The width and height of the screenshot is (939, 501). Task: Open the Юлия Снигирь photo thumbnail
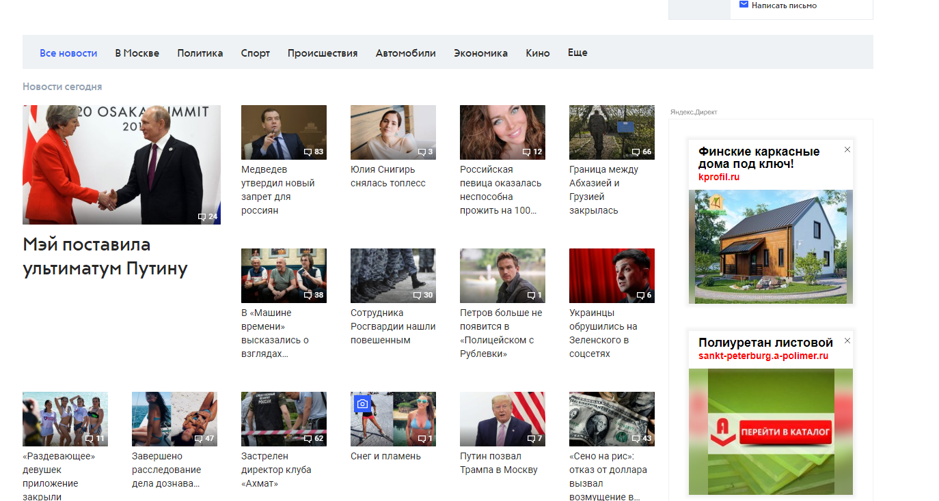tap(393, 132)
